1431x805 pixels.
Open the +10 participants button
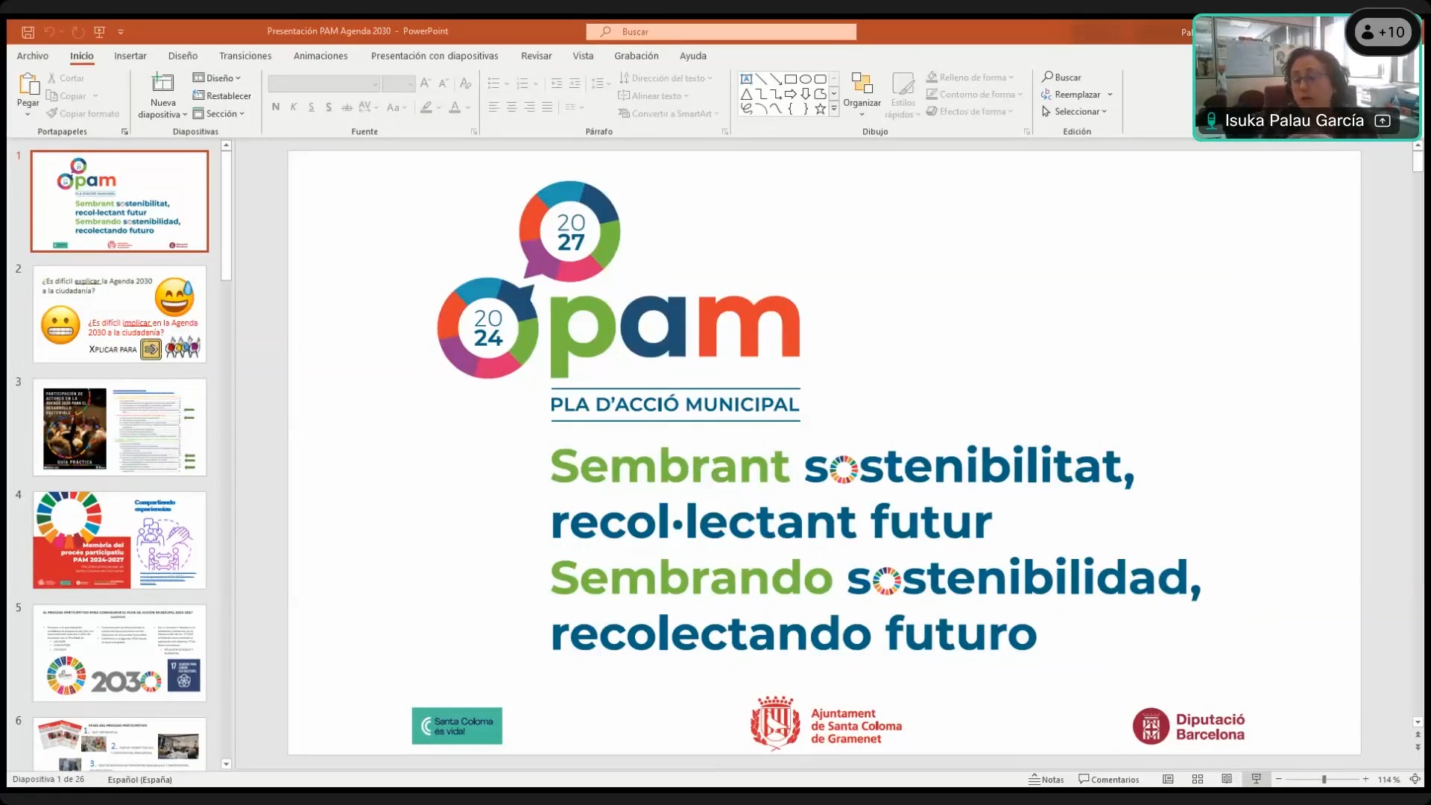click(x=1383, y=32)
